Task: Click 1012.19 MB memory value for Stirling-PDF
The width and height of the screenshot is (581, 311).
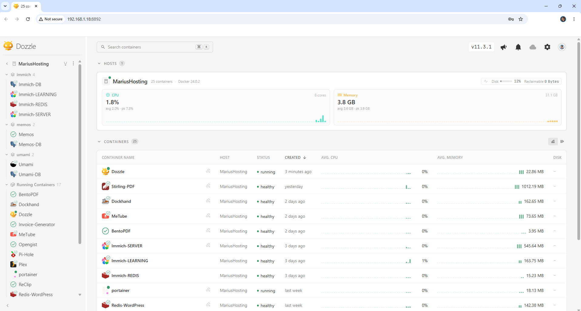Action: (533, 186)
